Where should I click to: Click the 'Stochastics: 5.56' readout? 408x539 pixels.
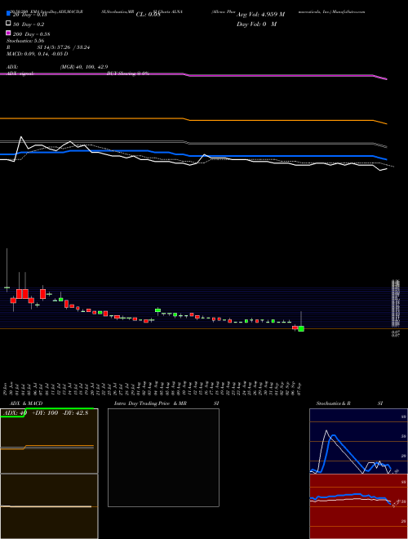[x=25, y=41]
